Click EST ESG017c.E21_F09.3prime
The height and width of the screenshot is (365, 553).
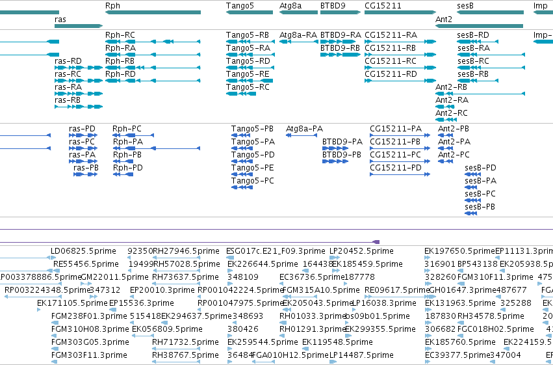229,258
